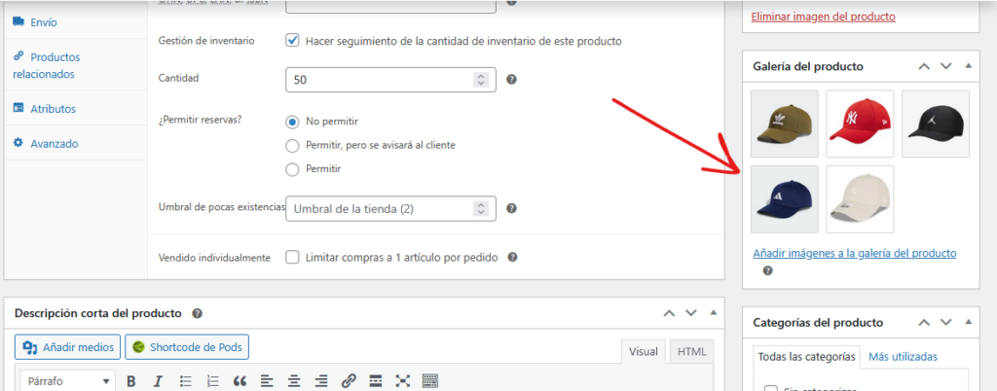This screenshot has height=391, width=997.
Task: Open the fullscreen distraction-free editor
Action: (x=403, y=380)
